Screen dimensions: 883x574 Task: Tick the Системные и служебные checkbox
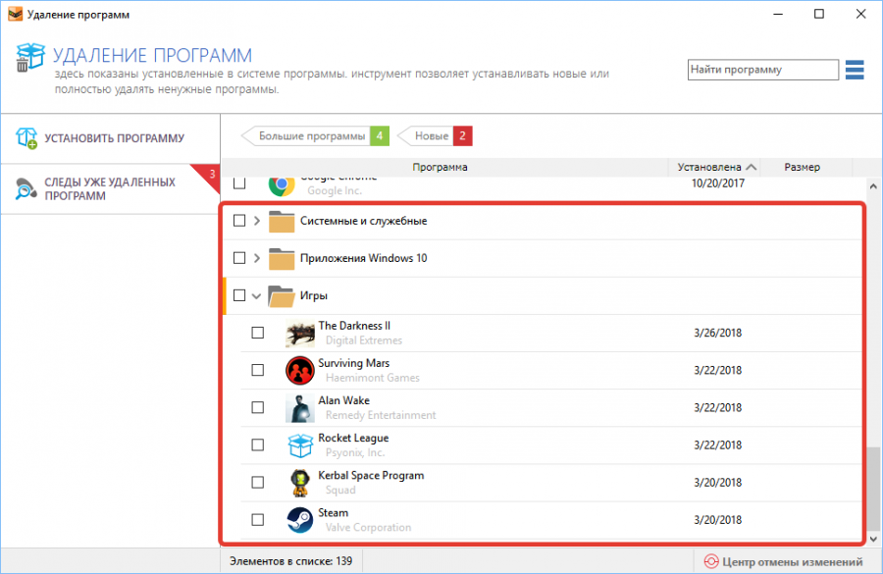coord(239,220)
